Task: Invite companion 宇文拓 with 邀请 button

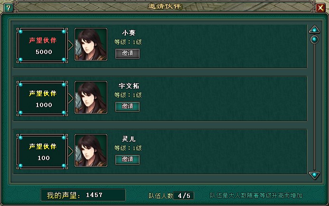Action: pos(127,107)
